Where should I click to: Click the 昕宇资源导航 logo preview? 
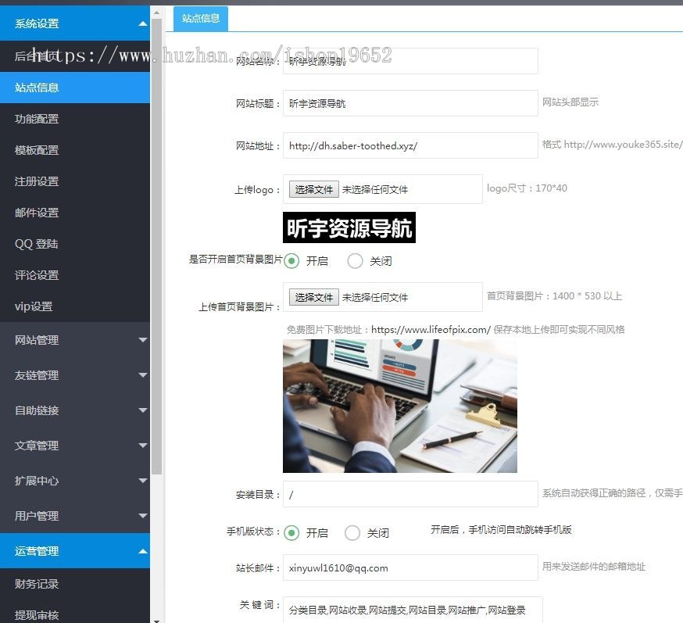[x=349, y=227]
